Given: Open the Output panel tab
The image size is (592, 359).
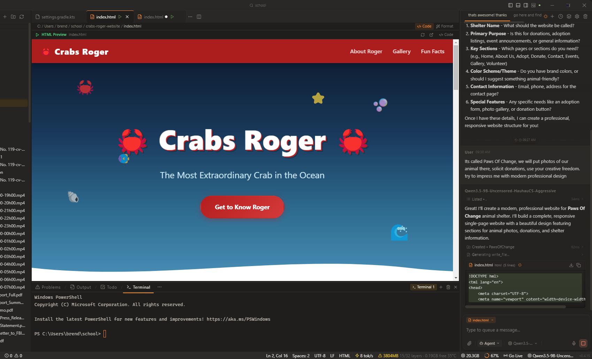Looking at the screenshot, I should point(80,287).
